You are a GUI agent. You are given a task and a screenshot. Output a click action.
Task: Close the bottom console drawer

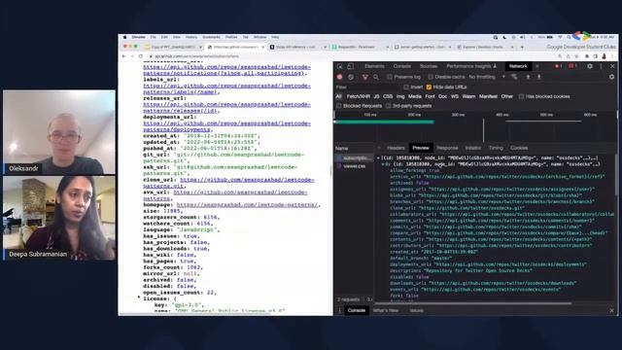[611, 311]
